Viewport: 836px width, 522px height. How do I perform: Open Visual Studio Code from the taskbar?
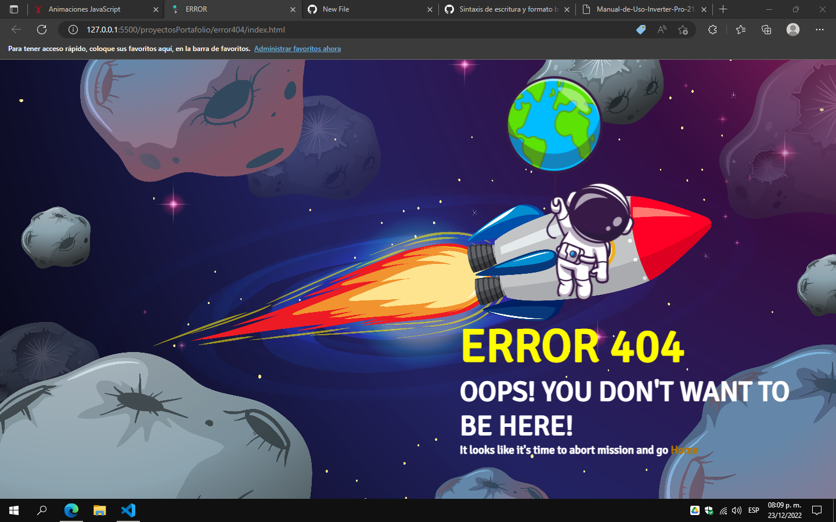point(128,510)
